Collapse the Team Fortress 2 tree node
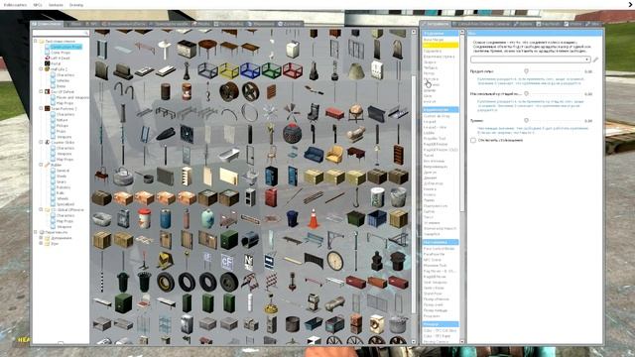Screen dimensions: 635x357 click(41, 108)
